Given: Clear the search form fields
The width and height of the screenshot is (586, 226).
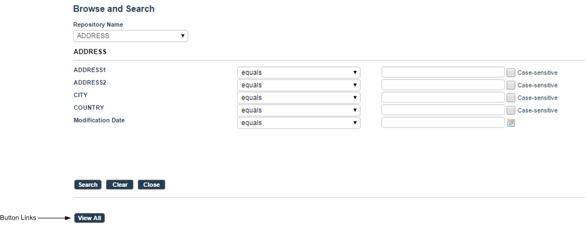Looking at the screenshot, I should point(120,184).
